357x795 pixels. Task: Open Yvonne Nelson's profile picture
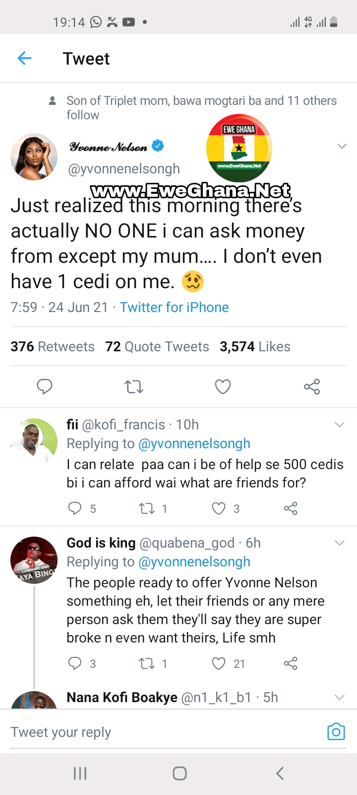point(34,157)
